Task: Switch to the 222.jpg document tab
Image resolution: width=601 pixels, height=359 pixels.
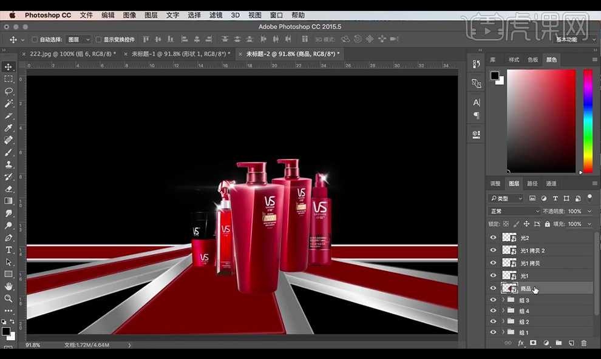Action: point(69,54)
